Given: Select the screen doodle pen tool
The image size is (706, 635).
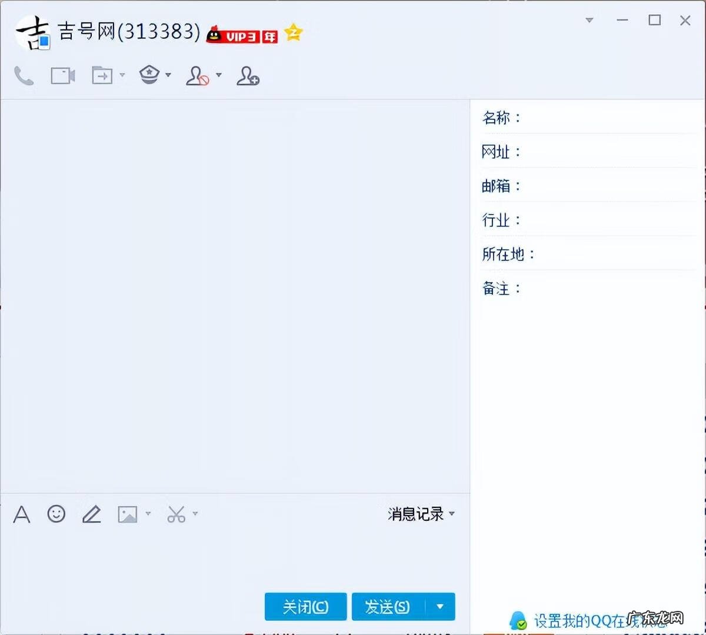Looking at the screenshot, I should coord(91,514).
